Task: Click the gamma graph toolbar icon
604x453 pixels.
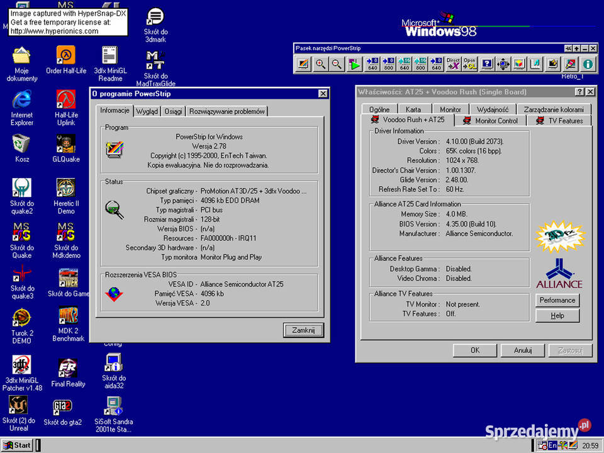Action: point(535,64)
